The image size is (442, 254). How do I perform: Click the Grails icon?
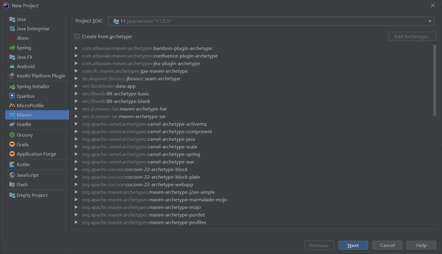[12, 144]
